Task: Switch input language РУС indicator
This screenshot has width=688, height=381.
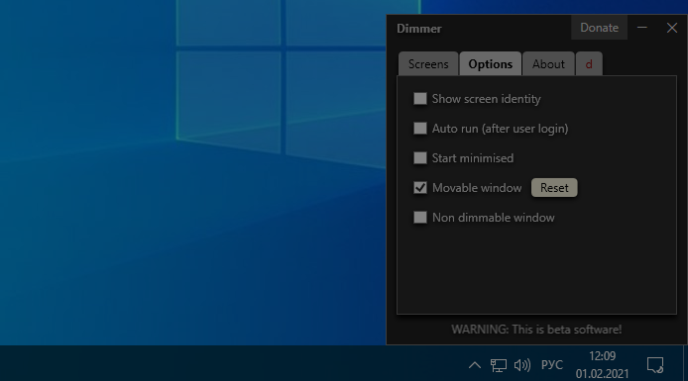Action: click(x=552, y=365)
